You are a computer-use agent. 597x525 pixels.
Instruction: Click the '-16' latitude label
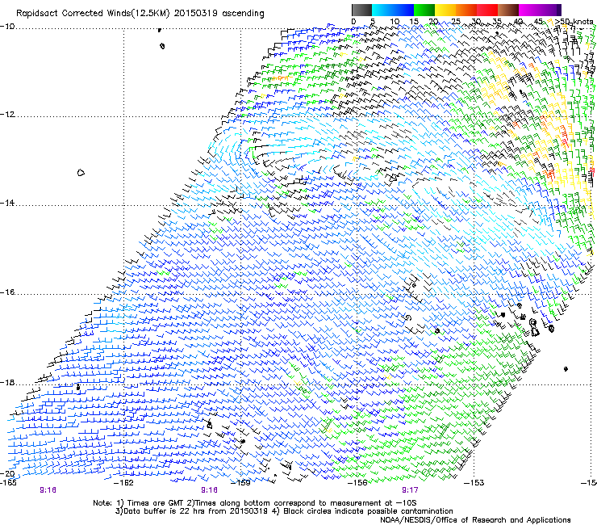pyautogui.click(x=7, y=292)
